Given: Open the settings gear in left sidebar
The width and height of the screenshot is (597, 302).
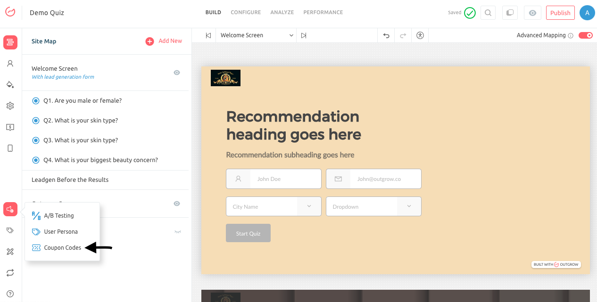Looking at the screenshot, I should coord(10,106).
